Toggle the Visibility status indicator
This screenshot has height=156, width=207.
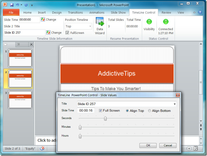pyautogui.click(x=149, y=22)
